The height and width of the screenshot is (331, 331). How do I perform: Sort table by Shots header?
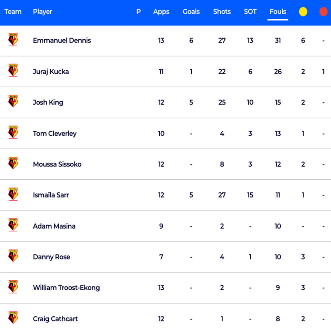[222, 12]
